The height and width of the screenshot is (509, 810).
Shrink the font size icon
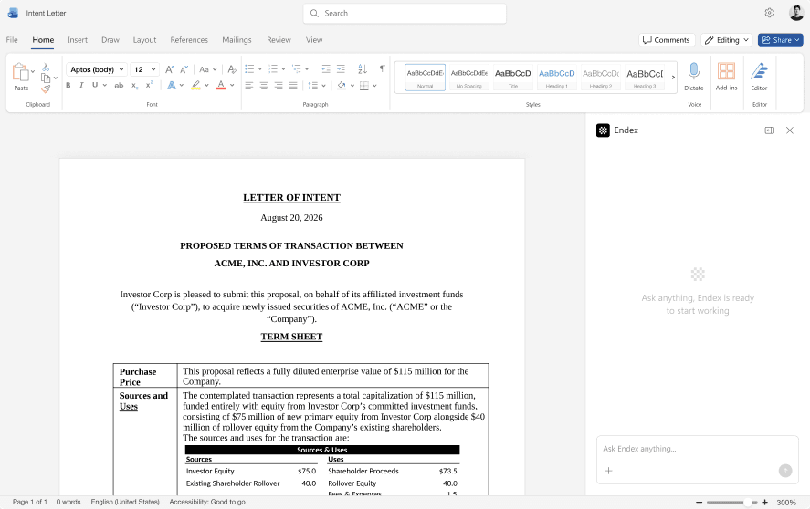pyautogui.click(x=184, y=69)
